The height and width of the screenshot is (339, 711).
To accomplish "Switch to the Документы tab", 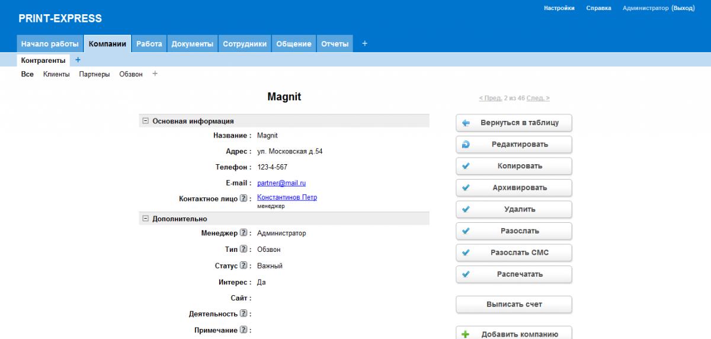I will [x=192, y=44].
